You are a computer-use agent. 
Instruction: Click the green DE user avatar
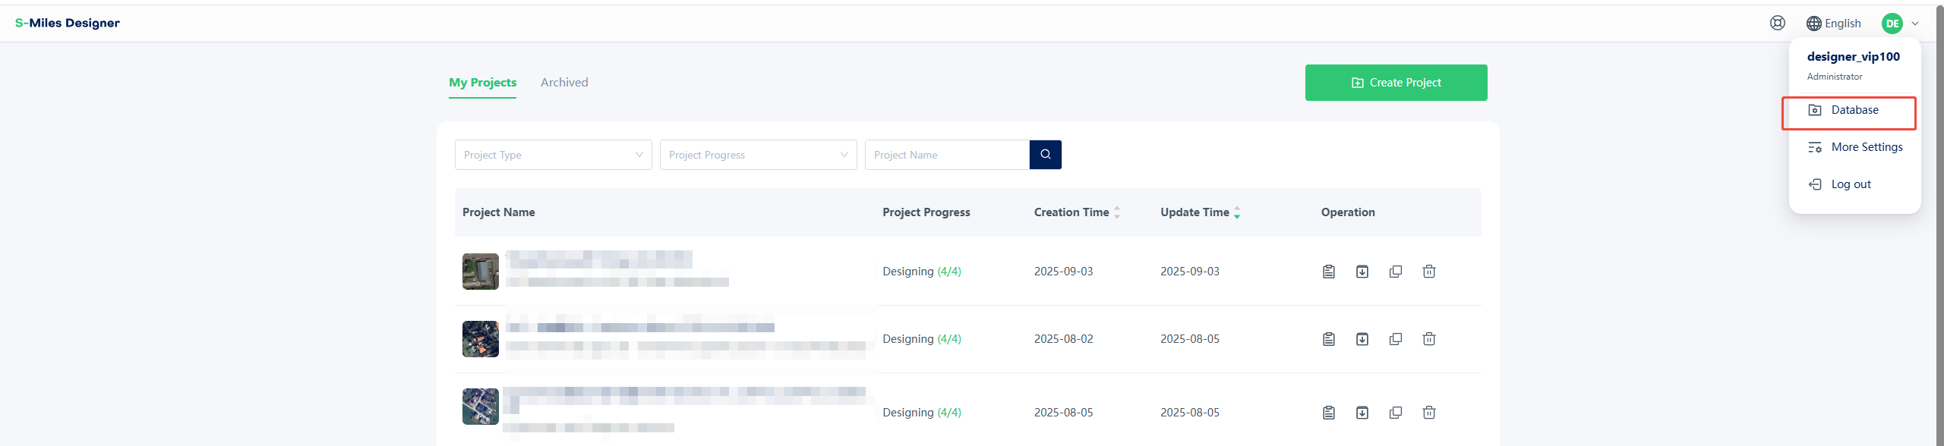click(x=1892, y=24)
